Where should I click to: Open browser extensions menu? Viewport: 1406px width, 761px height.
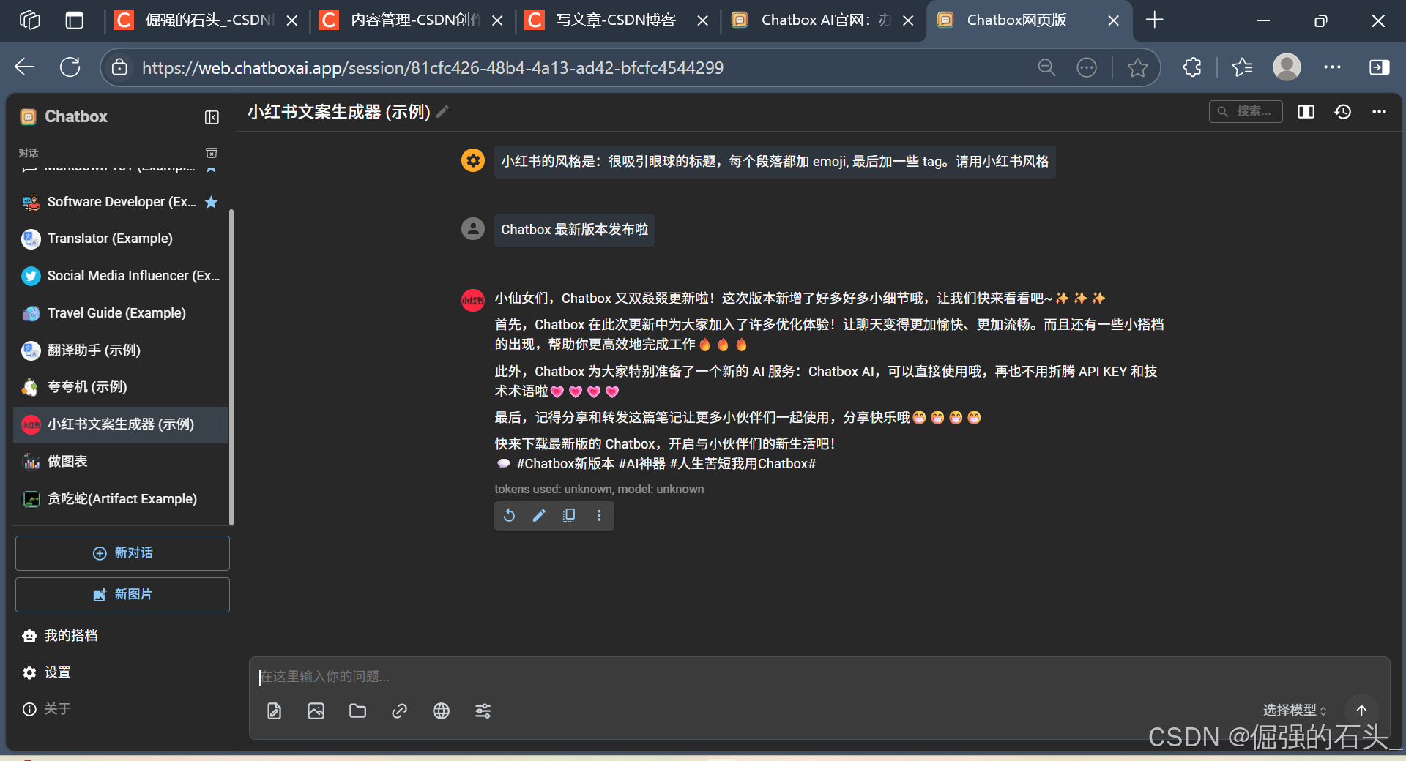1192,67
